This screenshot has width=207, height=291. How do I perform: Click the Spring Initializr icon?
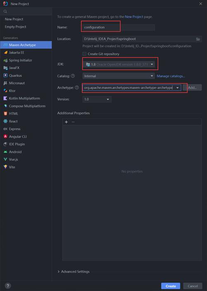click(5, 60)
